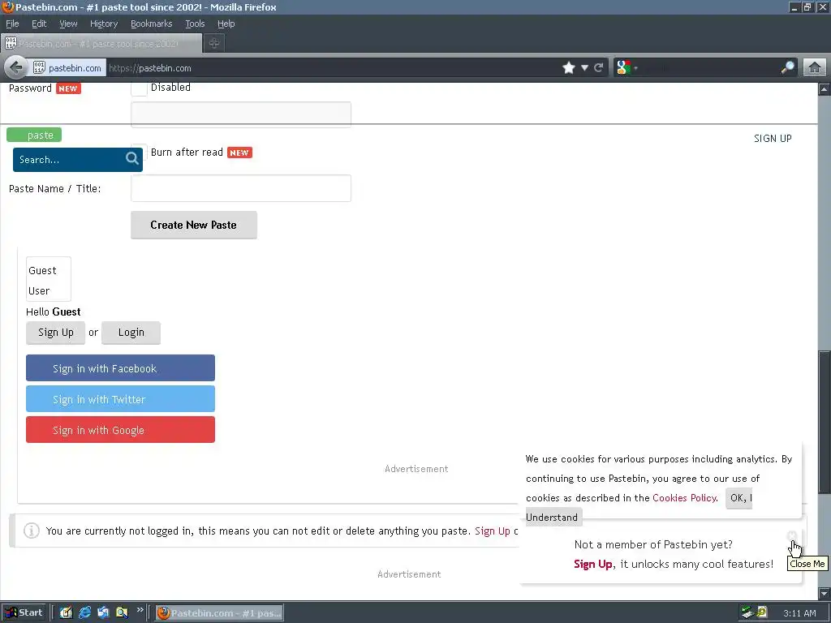Toggle the password Disabled checkbox
831x623 pixels.
[139, 88]
